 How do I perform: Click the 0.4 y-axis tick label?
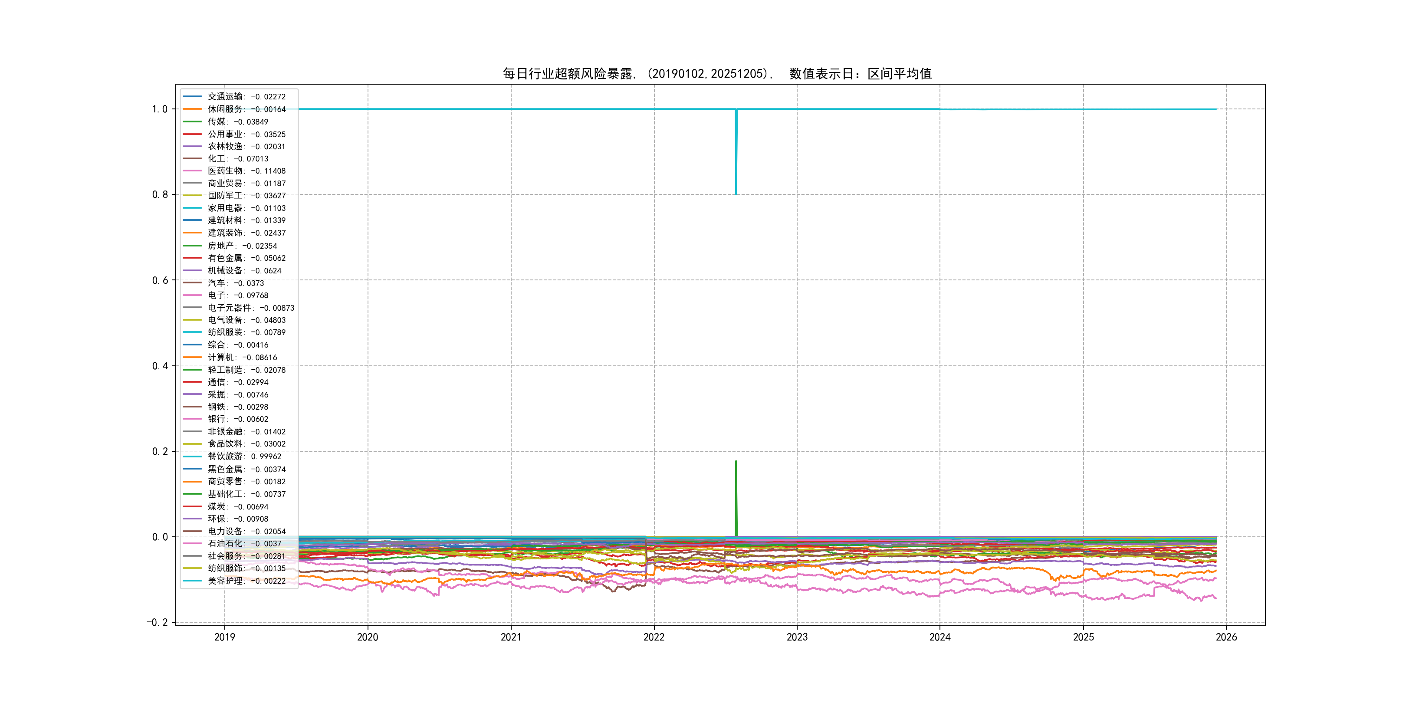click(160, 366)
